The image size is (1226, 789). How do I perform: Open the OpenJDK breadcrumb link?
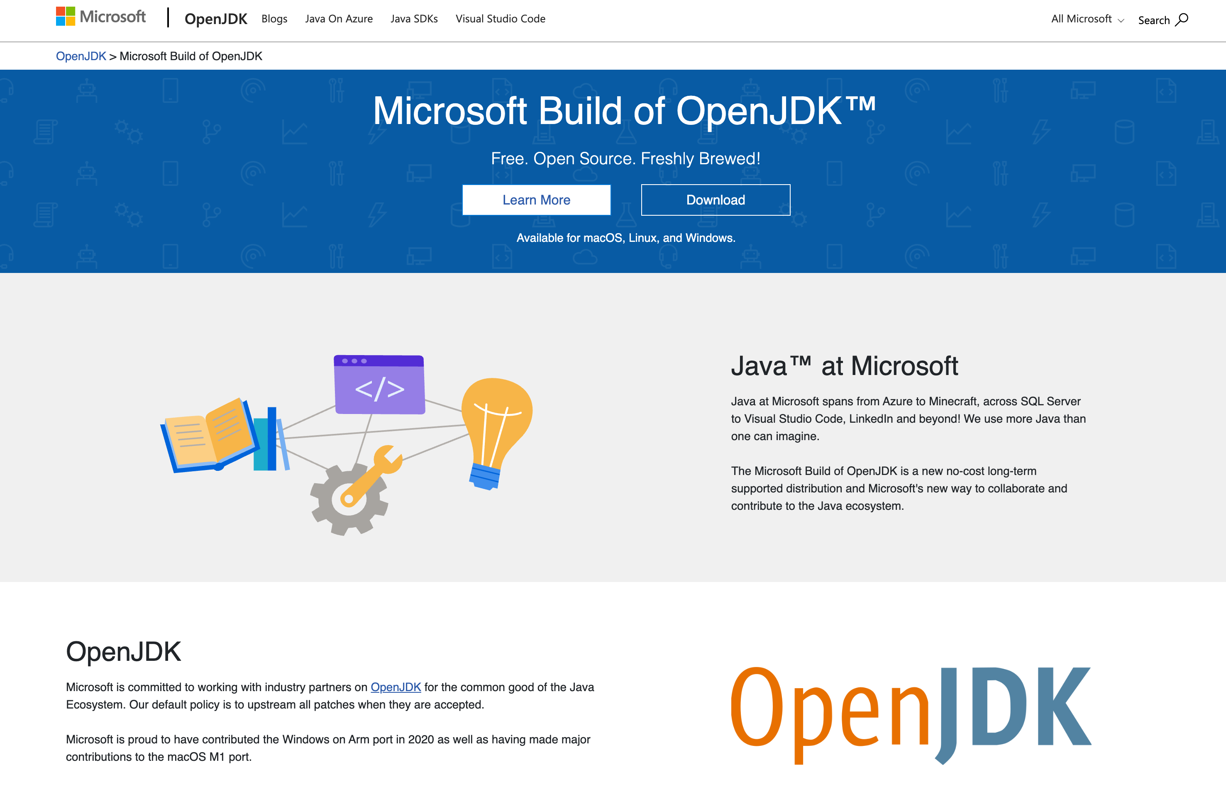[x=82, y=56]
